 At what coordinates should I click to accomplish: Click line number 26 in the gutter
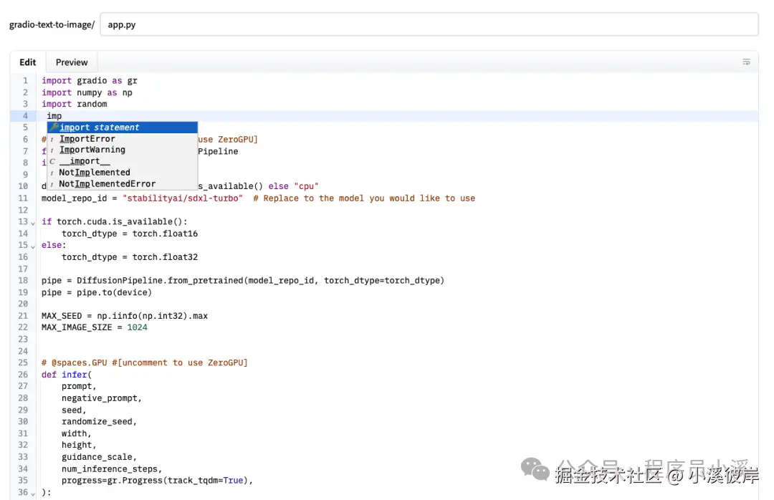23,375
